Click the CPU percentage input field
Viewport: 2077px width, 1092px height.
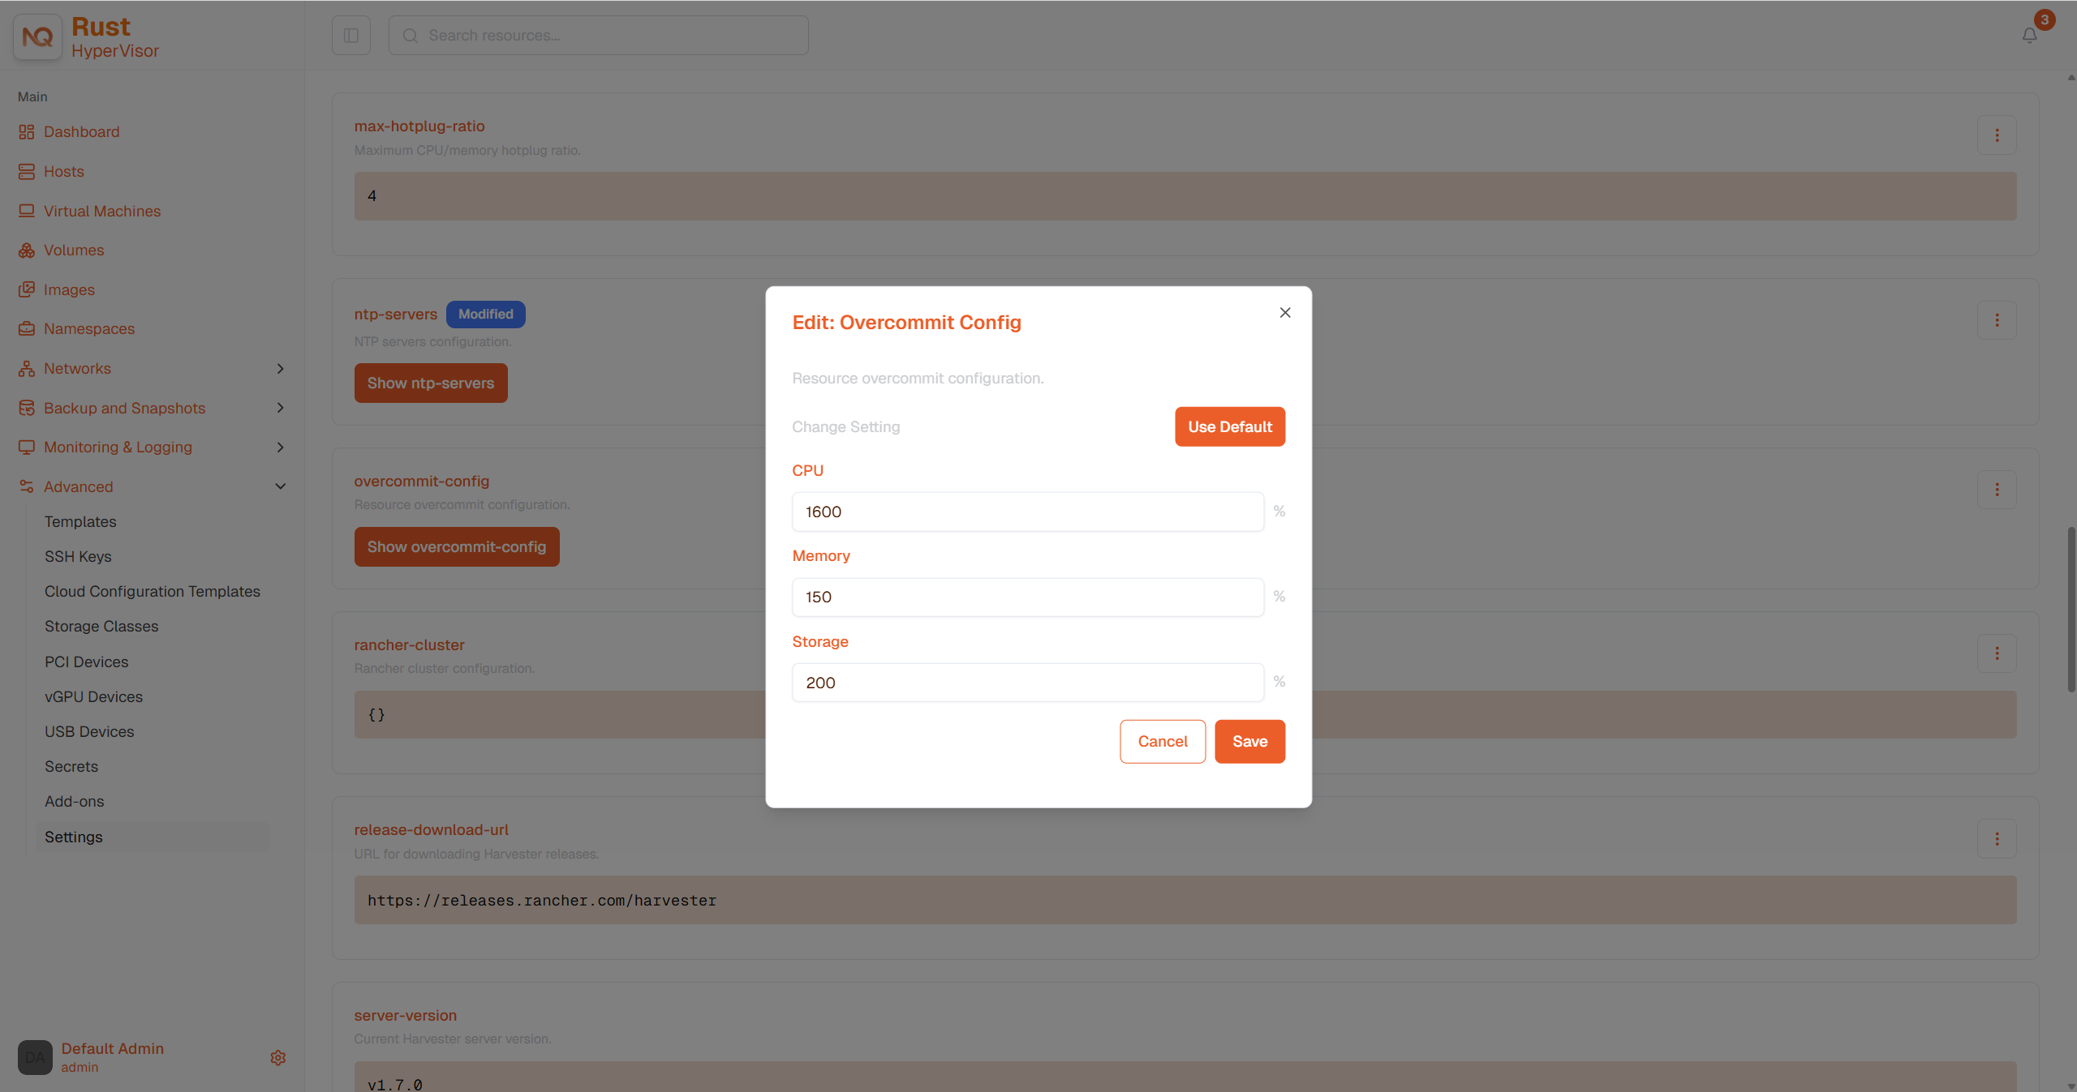[1028, 512]
